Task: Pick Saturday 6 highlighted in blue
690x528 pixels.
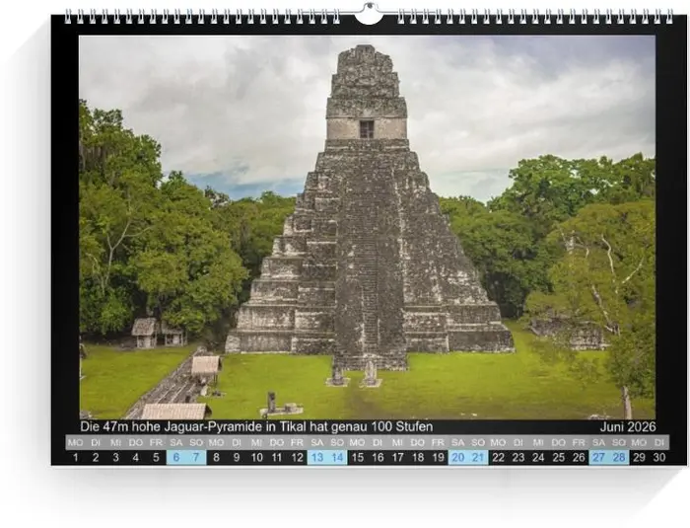Action: click(176, 458)
